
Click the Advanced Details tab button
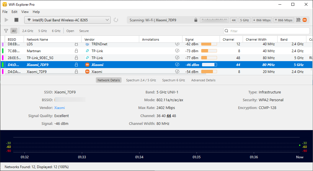pos(203,80)
